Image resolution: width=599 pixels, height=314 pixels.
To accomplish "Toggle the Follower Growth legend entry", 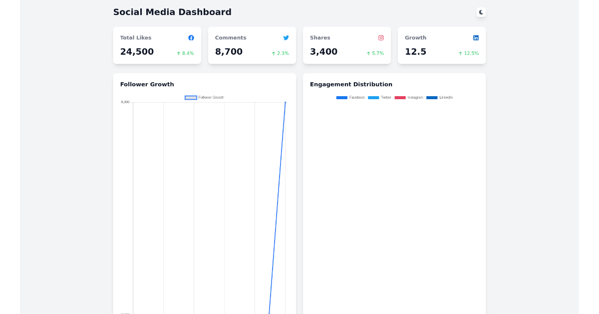I will tap(205, 97).
